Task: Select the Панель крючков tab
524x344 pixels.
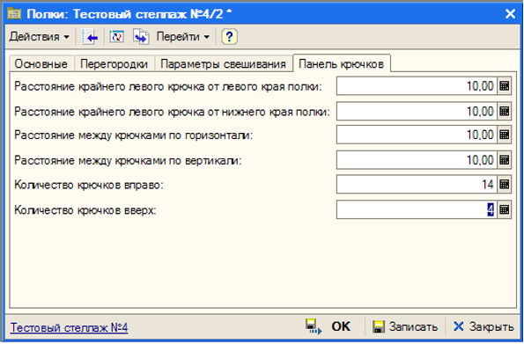Action: (x=341, y=63)
